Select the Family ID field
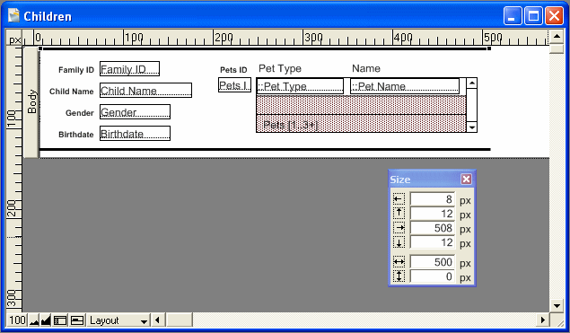The image size is (570, 333). (x=130, y=69)
